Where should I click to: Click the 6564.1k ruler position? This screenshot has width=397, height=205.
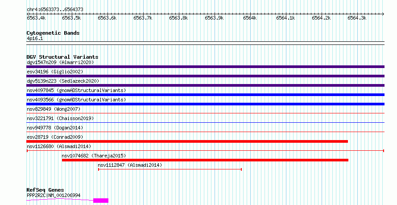(x=286, y=18)
